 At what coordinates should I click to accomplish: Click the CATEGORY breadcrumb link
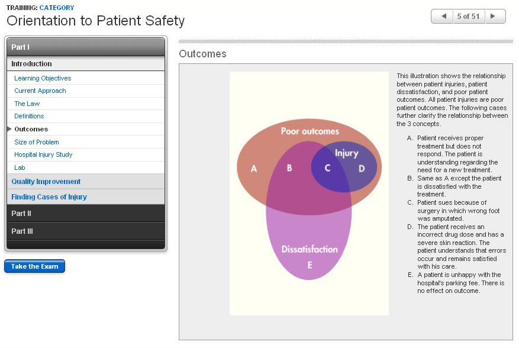tap(57, 8)
